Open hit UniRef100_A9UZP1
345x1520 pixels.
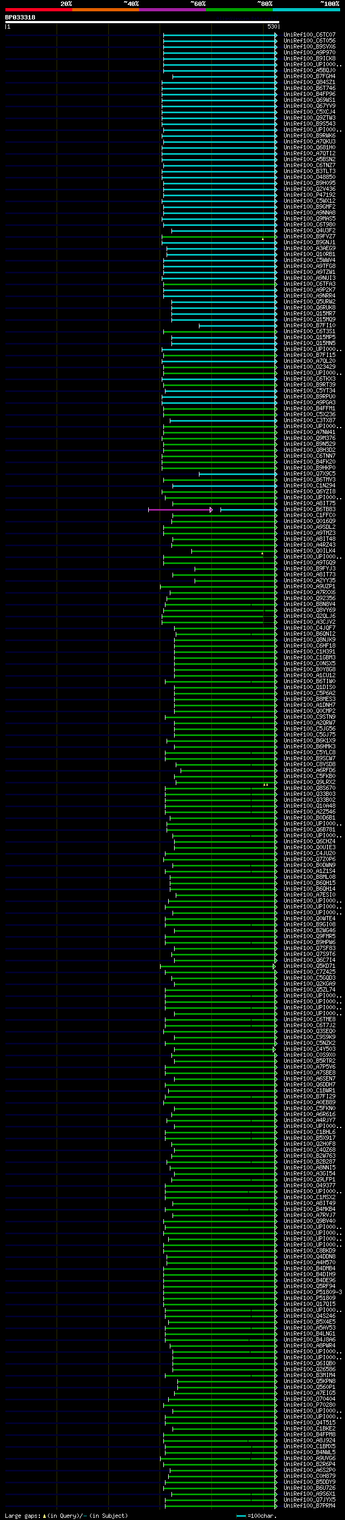click(309, 587)
